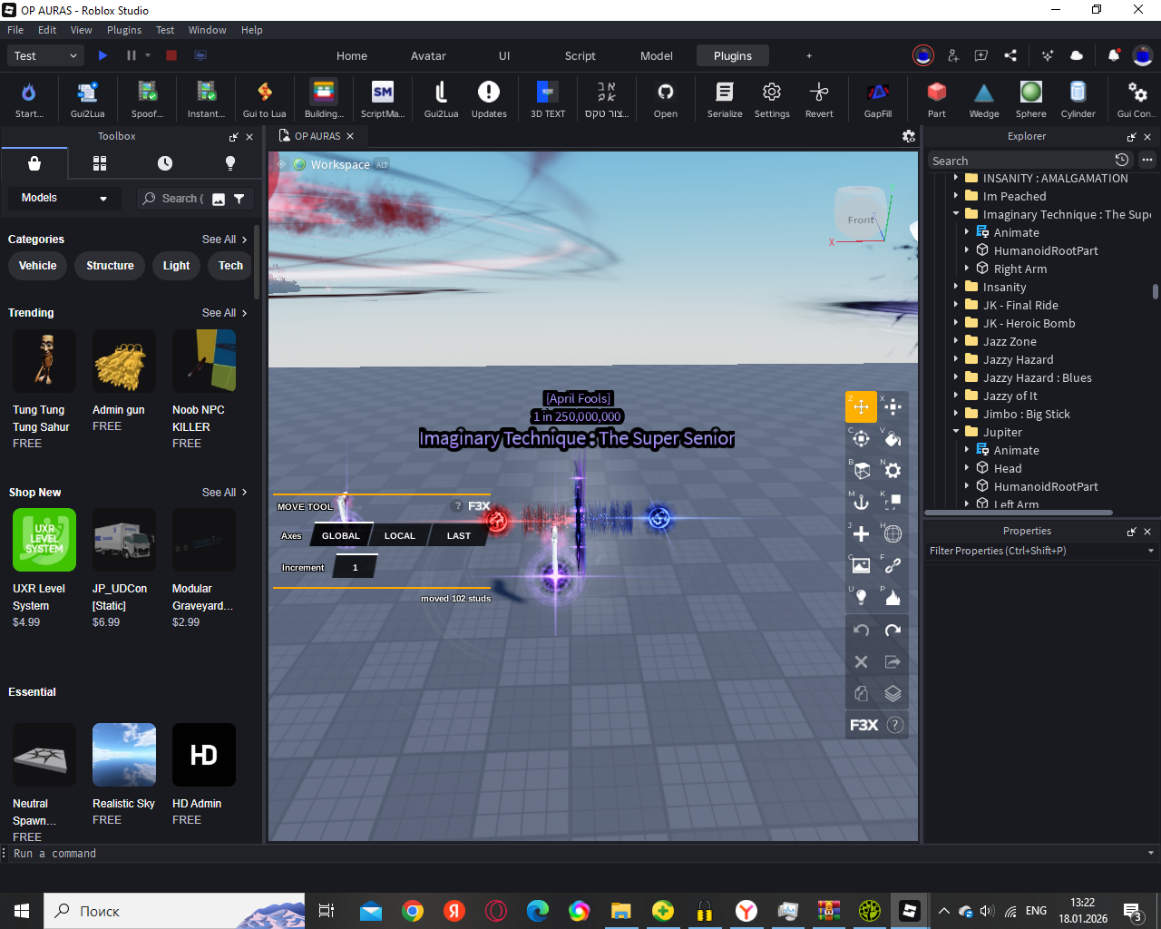
Task: Select the F3X Weld link tool
Action: coord(893,565)
